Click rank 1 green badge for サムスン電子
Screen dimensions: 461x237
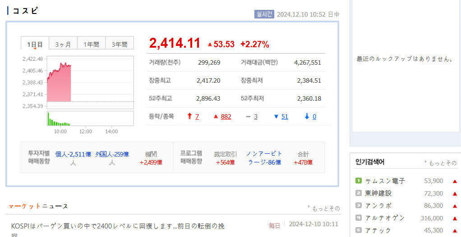click(359, 181)
